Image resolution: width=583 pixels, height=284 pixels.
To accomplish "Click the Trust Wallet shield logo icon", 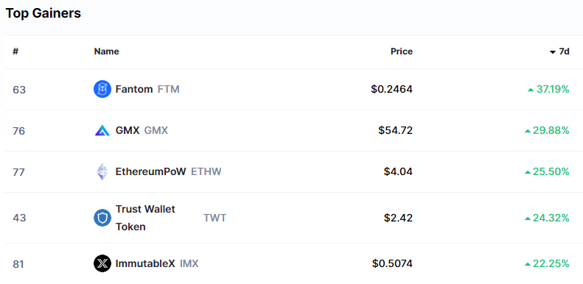I will click(x=102, y=218).
